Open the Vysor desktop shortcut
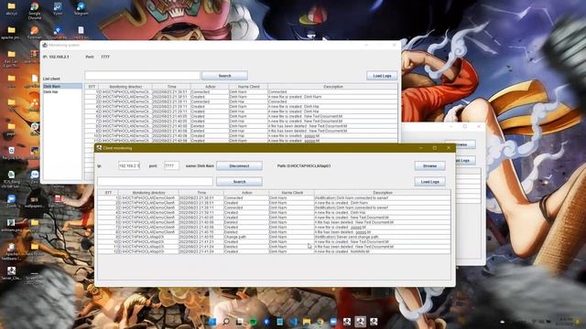Screen dimensions: 586x329 coord(58,9)
